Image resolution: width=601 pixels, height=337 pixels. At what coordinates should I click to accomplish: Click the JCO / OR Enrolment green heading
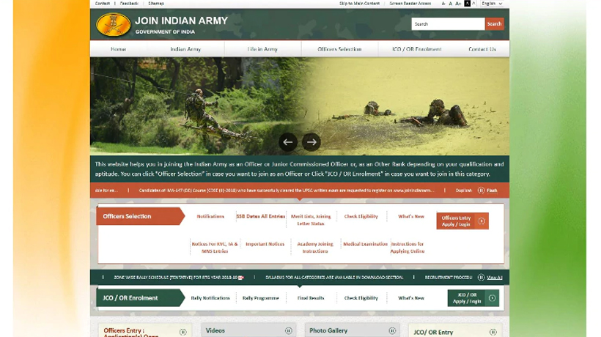click(140, 298)
